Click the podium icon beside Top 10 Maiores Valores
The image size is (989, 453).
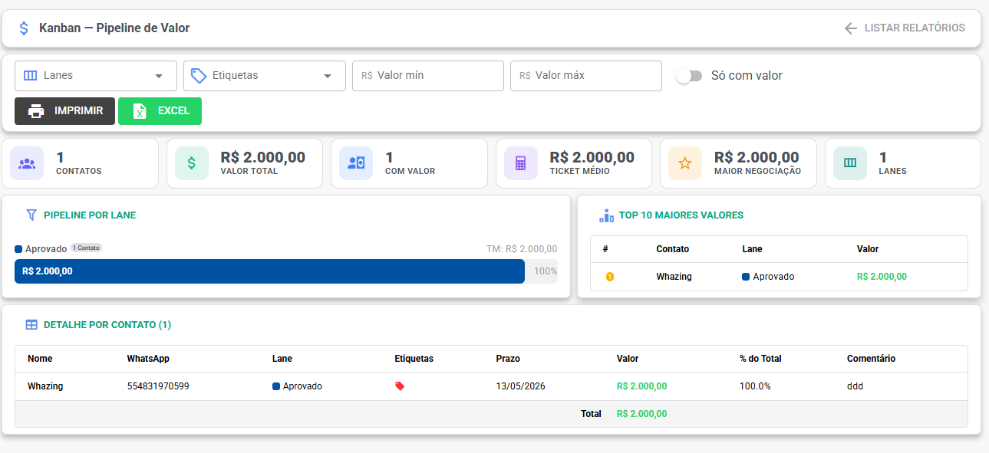pos(607,215)
